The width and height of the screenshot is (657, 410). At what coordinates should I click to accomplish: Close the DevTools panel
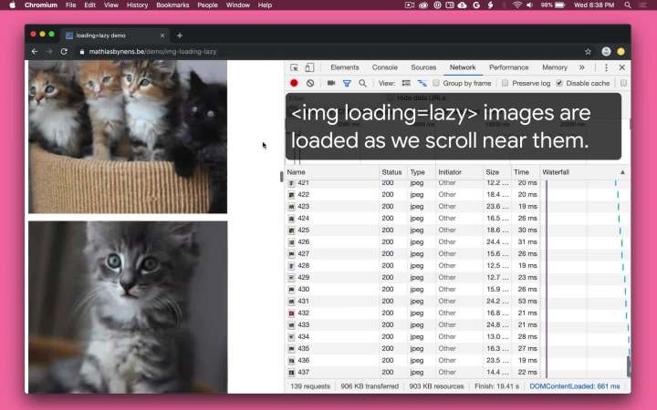(621, 67)
